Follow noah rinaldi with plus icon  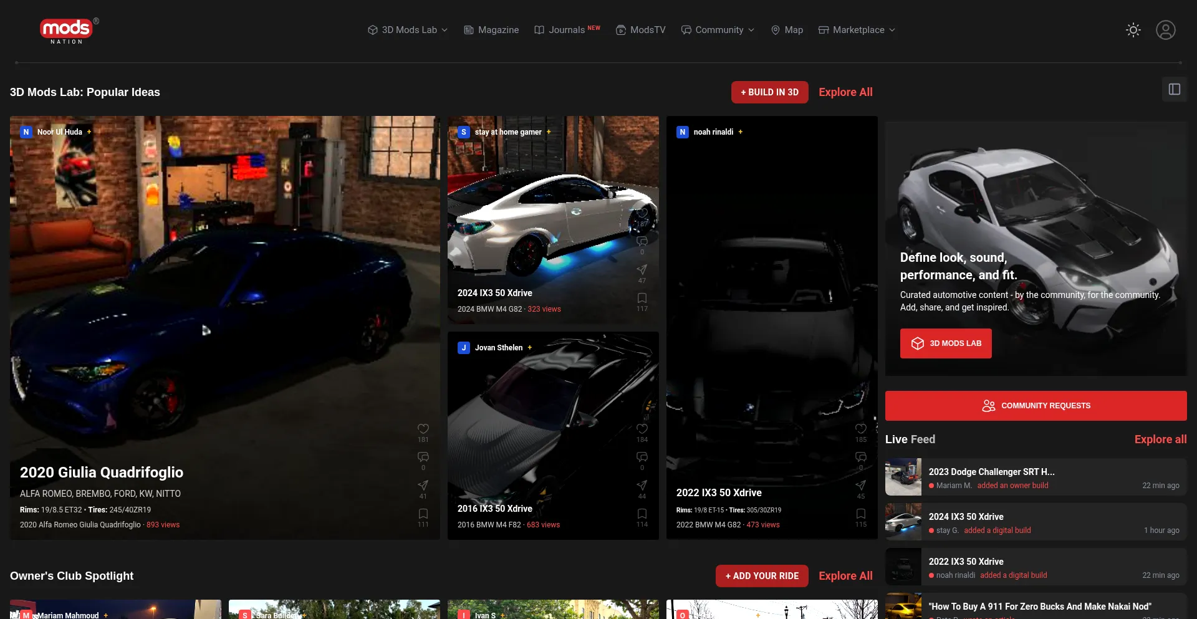(741, 132)
